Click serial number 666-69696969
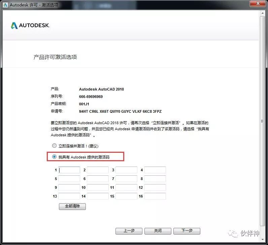268x245 pixels. pyautogui.click(x=91, y=97)
